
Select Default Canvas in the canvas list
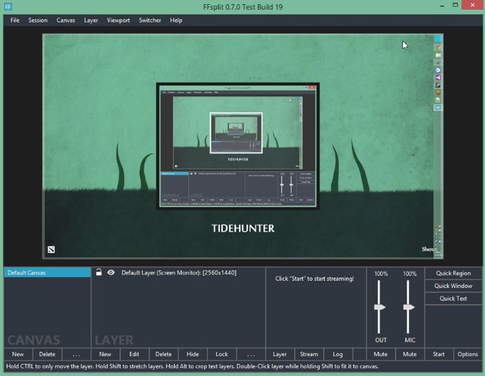[x=47, y=272]
